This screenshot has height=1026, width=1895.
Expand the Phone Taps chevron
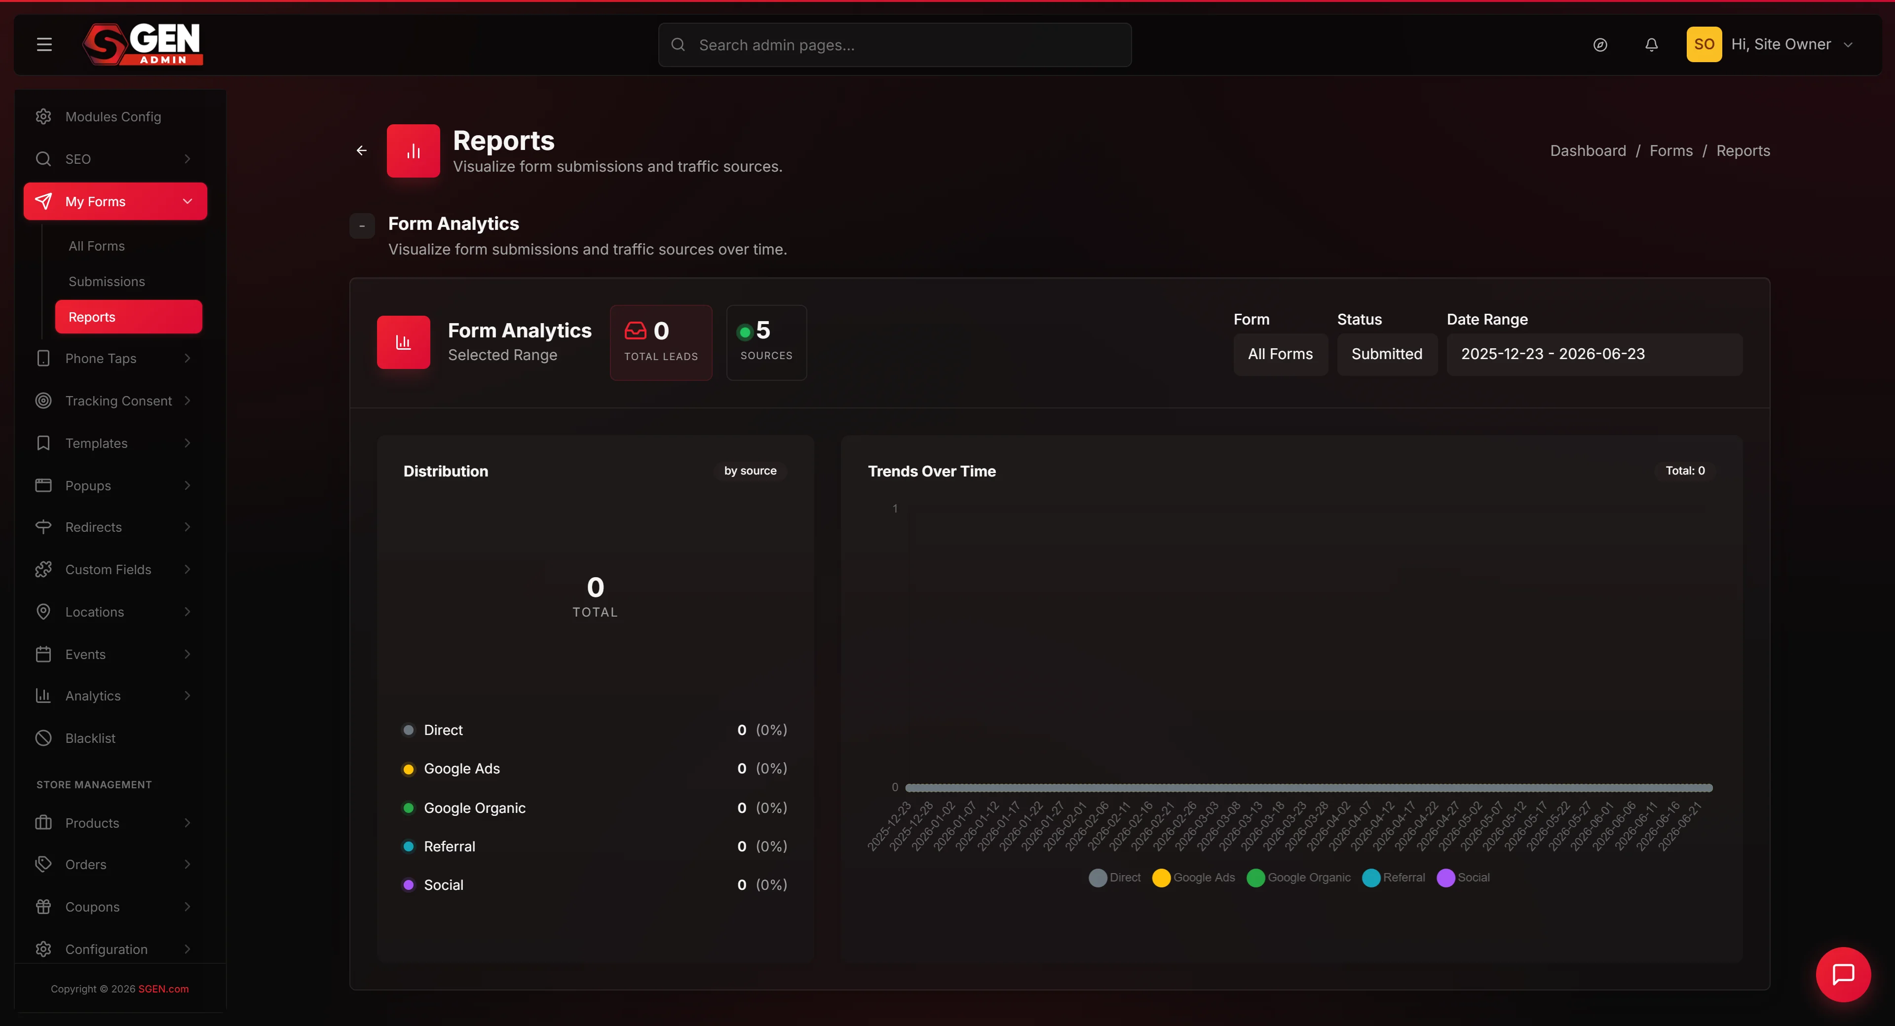click(188, 358)
